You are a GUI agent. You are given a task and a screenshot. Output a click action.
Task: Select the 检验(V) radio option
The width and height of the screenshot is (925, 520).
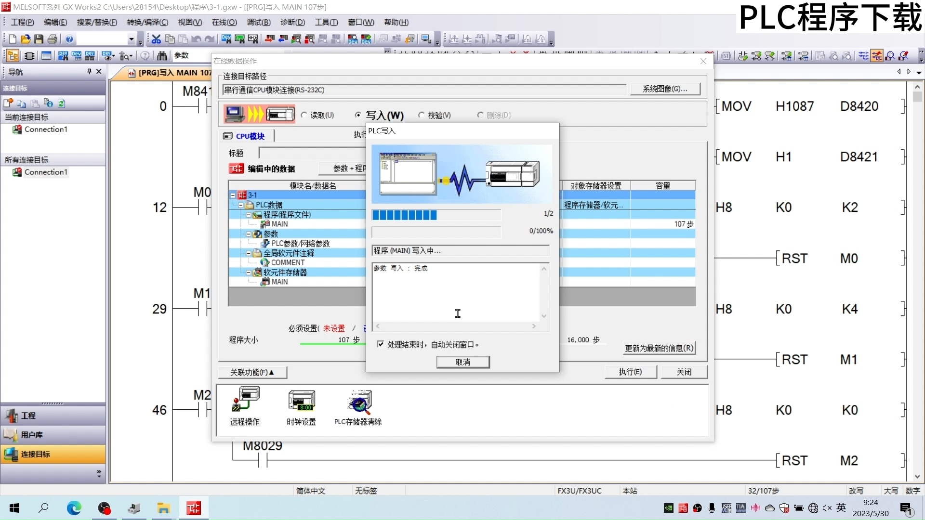click(423, 115)
